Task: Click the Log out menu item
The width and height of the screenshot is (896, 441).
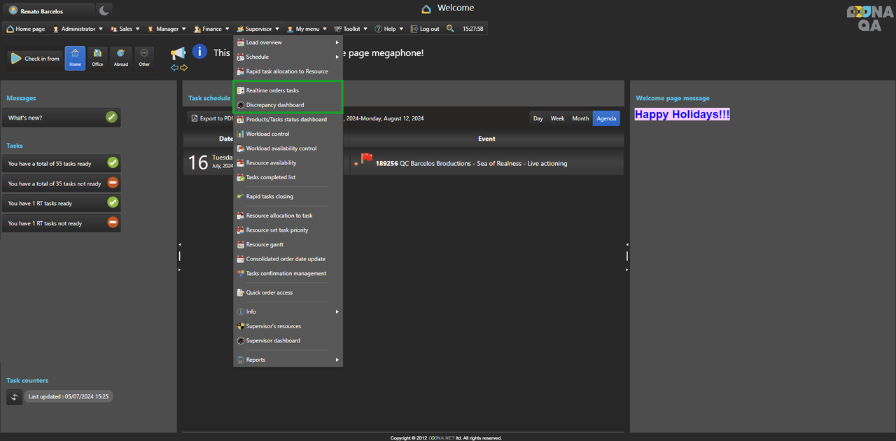Action: pos(426,29)
